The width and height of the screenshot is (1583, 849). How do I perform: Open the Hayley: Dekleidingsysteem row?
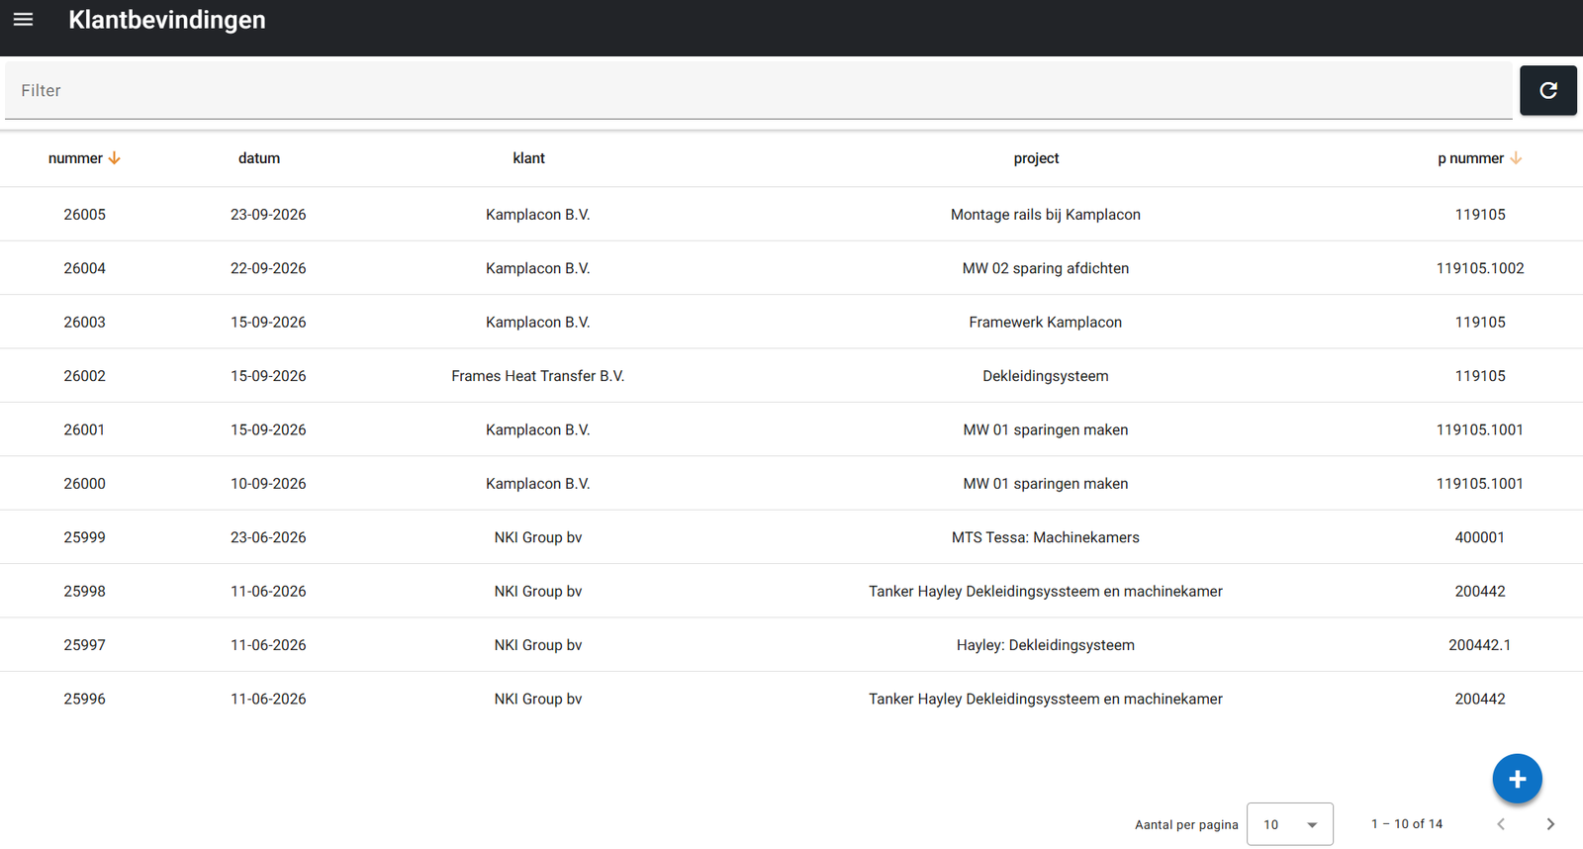point(791,645)
